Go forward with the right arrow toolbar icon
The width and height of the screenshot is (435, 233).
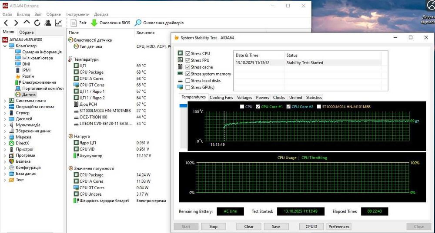(x=16, y=23)
